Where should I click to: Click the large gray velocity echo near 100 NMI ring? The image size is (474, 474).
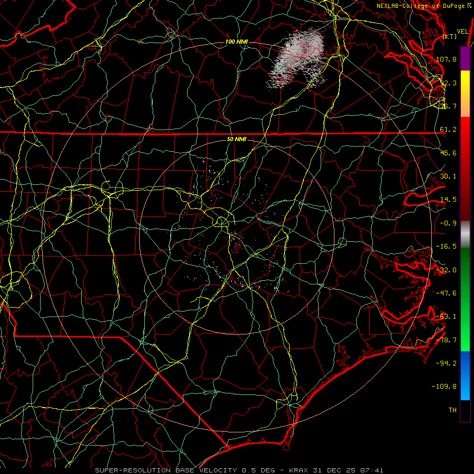click(299, 58)
